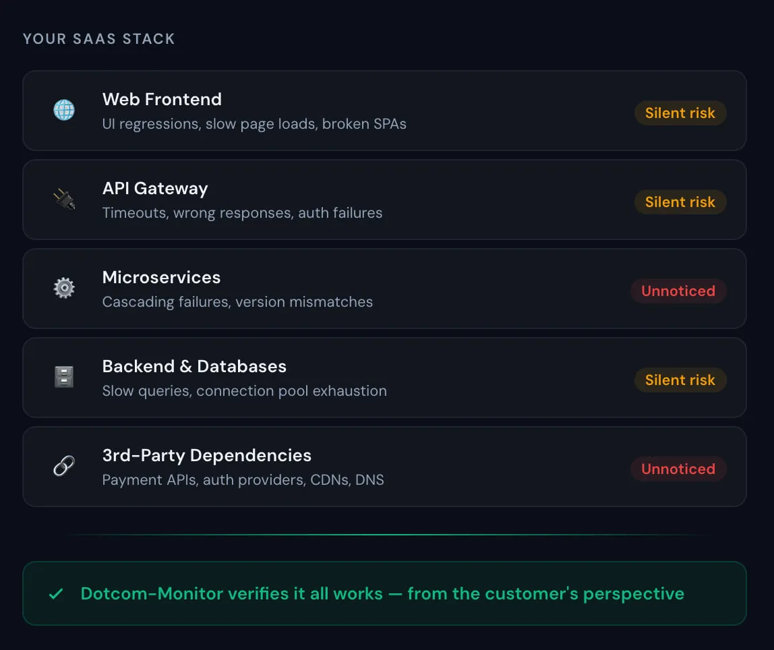Viewport: 774px width, 650px height.
Task: Click the Dotcom-Monitor verification banner
Action: [384, 593]
